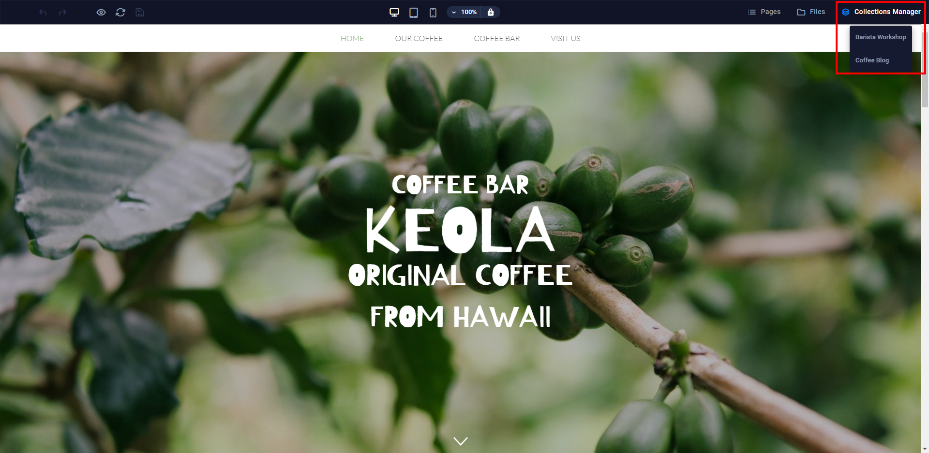929x453 pixels.
Task: Toggle the lock icon beside zoom
Action: pos(491,12)
